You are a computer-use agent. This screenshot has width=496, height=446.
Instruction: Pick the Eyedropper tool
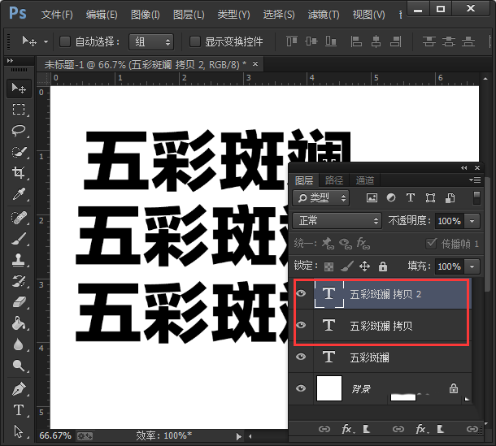pyautogui.click(x=19, y=194)
